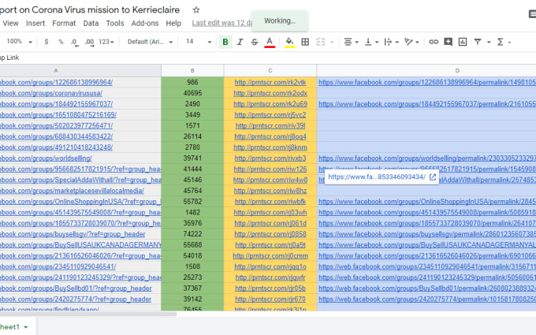This screenshot has width=536, height=335.
Task: Open Last edit history link
Action: click(221, 23)
